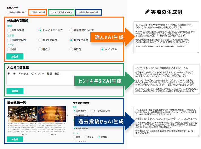Click the 投稿文作成 heading
Screen dimensions: 201x149
coord(12,8)
